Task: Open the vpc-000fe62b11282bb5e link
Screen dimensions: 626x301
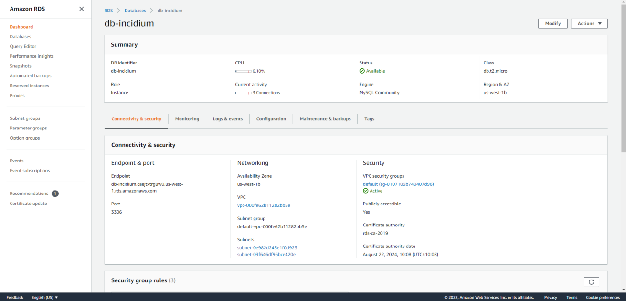Action: click(x=264, y=205)
